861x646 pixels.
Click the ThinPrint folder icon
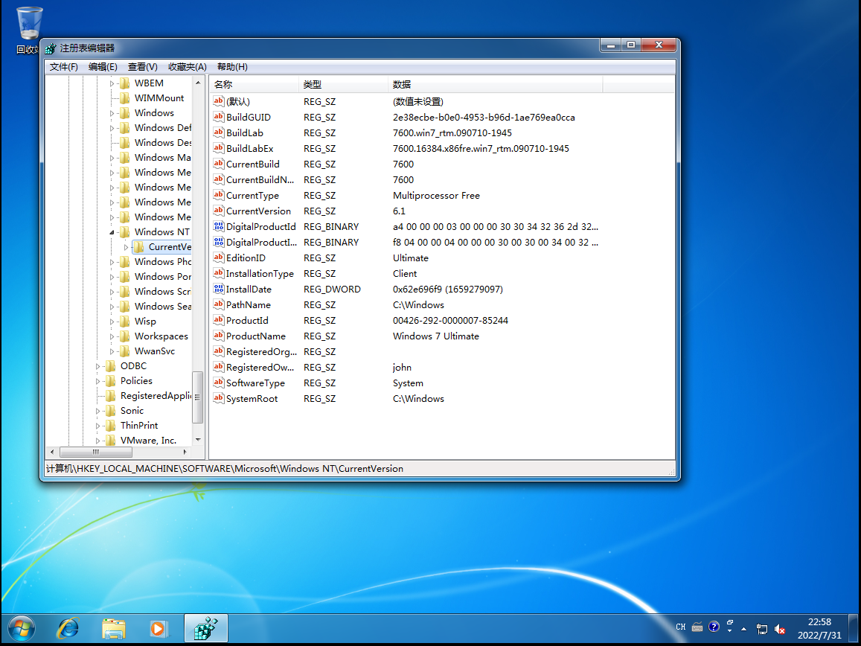pyautogui.click(x=110, y=425)
